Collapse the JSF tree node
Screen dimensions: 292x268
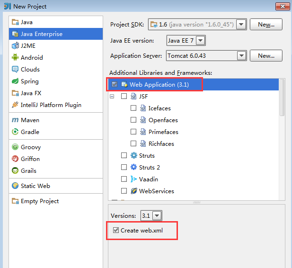pyautogui.click(x=112, y=96)
